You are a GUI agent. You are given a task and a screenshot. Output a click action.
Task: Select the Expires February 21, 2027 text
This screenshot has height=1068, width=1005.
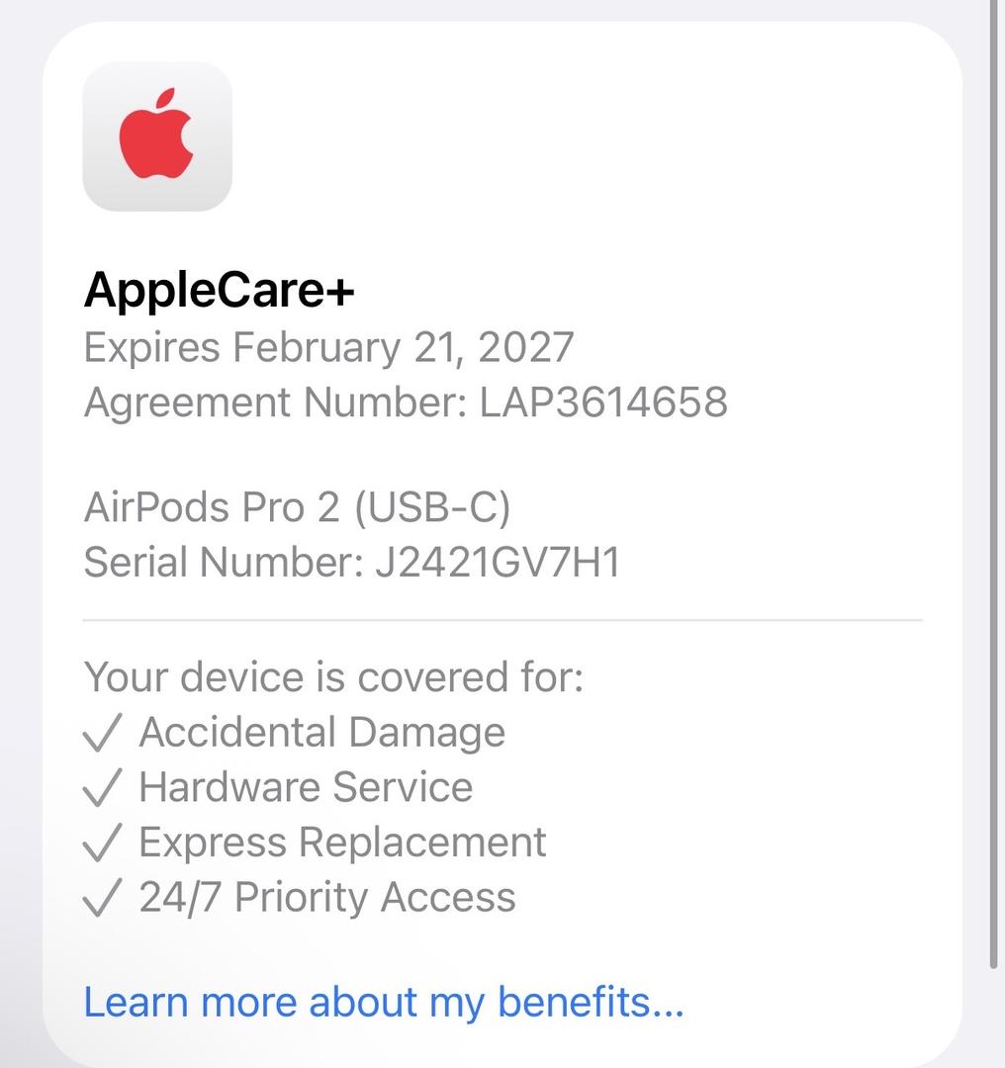(328, 347)
